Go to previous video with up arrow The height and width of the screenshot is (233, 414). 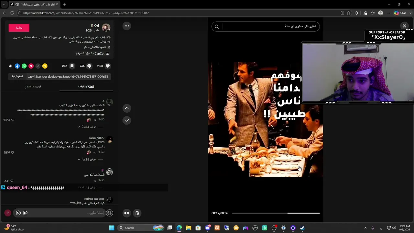(x=127, y=108)
